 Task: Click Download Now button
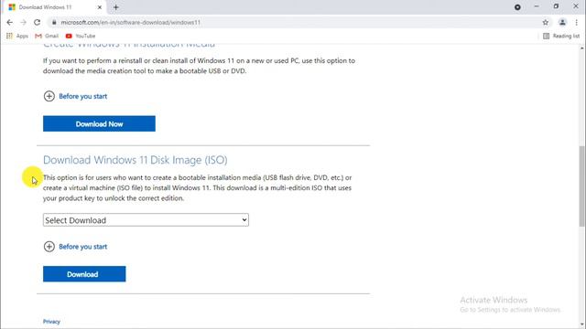(99, 124)
